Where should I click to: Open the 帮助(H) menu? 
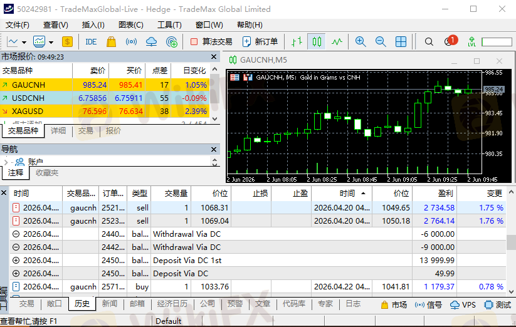pos(250,25)
